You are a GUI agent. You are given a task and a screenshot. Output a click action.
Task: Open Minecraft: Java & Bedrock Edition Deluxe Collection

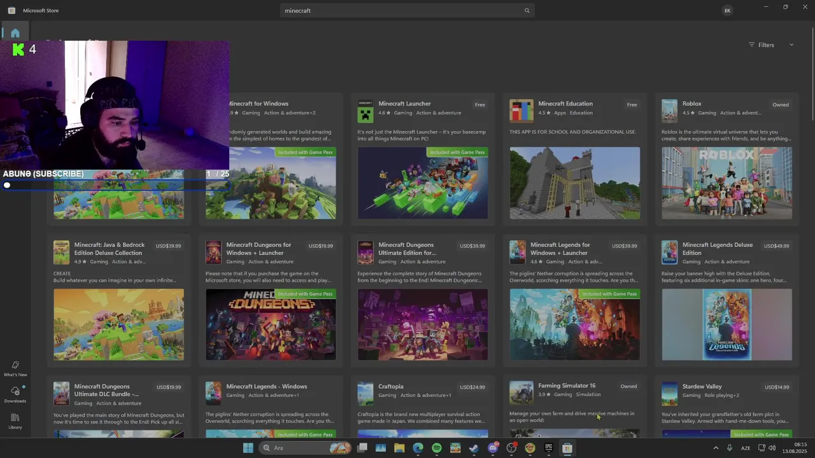pyautogui.click(x=110, y=249)
